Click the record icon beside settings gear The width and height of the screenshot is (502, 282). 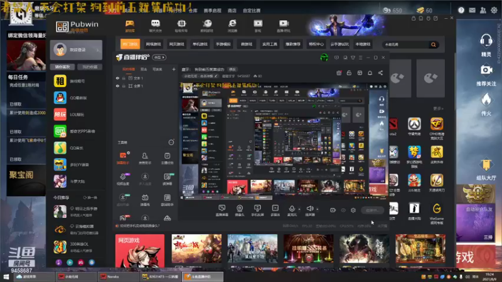pos(333,210)
